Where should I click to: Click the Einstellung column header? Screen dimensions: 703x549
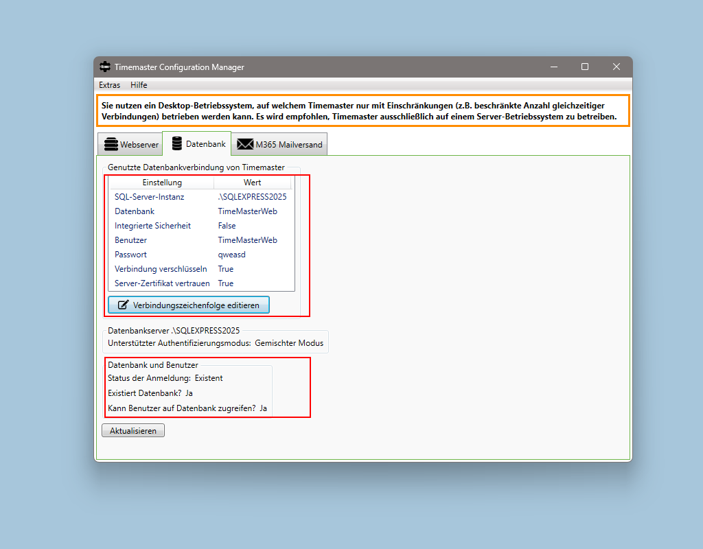point(162,183)
